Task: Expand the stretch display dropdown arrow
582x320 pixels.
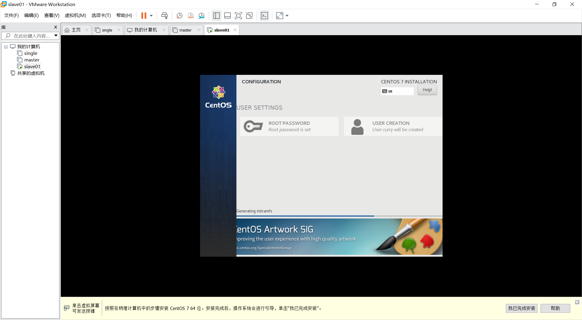Action: tap(287, 16)
